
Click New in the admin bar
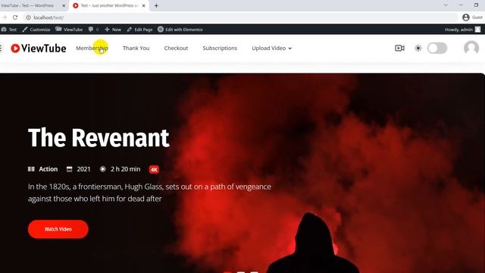pos(113,30)
